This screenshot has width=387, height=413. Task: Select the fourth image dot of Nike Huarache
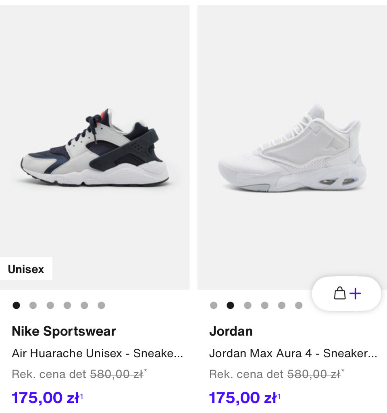[x=67, y=305]
